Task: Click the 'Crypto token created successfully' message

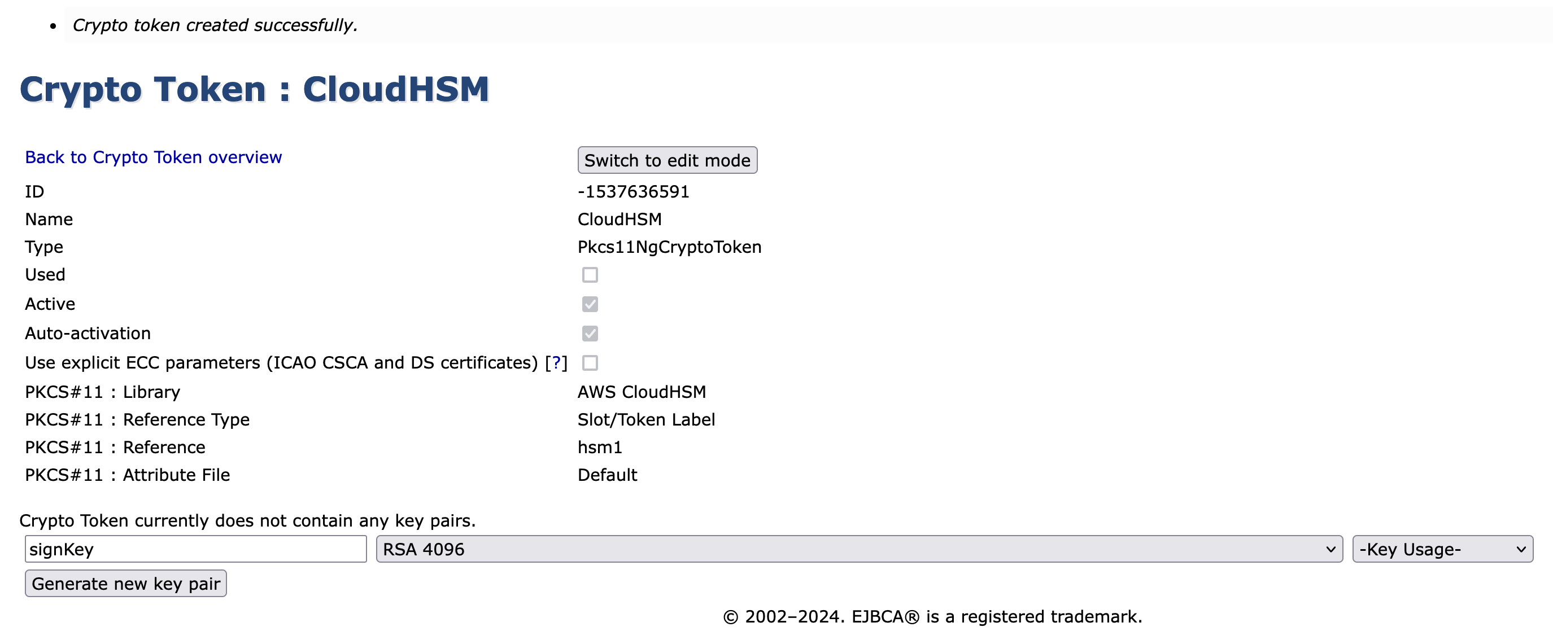Action: tap(215, 25)
